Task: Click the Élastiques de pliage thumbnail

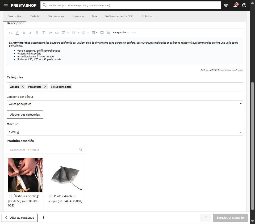Action: (x=25, y=175)
